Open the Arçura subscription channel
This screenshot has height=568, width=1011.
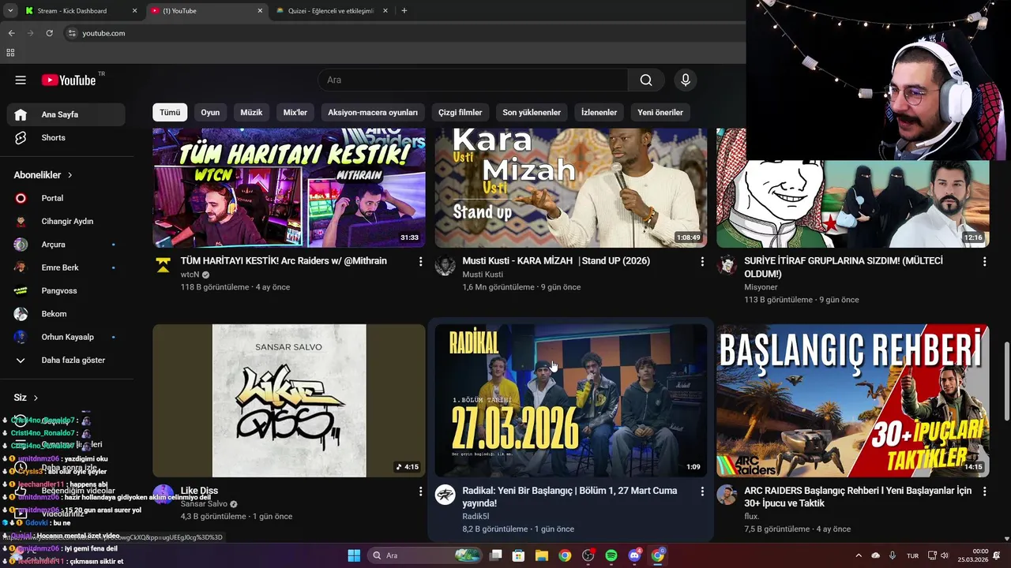[x=66, y=245]
